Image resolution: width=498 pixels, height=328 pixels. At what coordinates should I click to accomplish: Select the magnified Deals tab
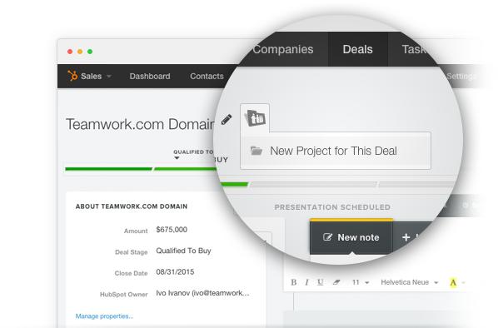(x=357, y=49)
